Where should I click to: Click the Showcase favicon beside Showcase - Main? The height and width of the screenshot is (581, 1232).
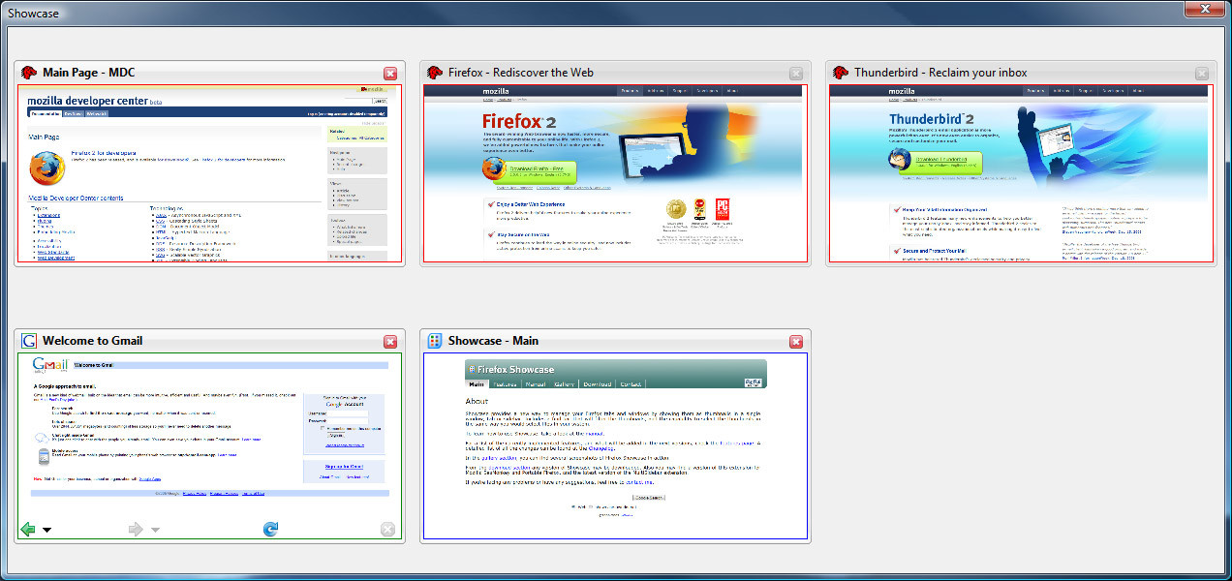pos(435,341)
